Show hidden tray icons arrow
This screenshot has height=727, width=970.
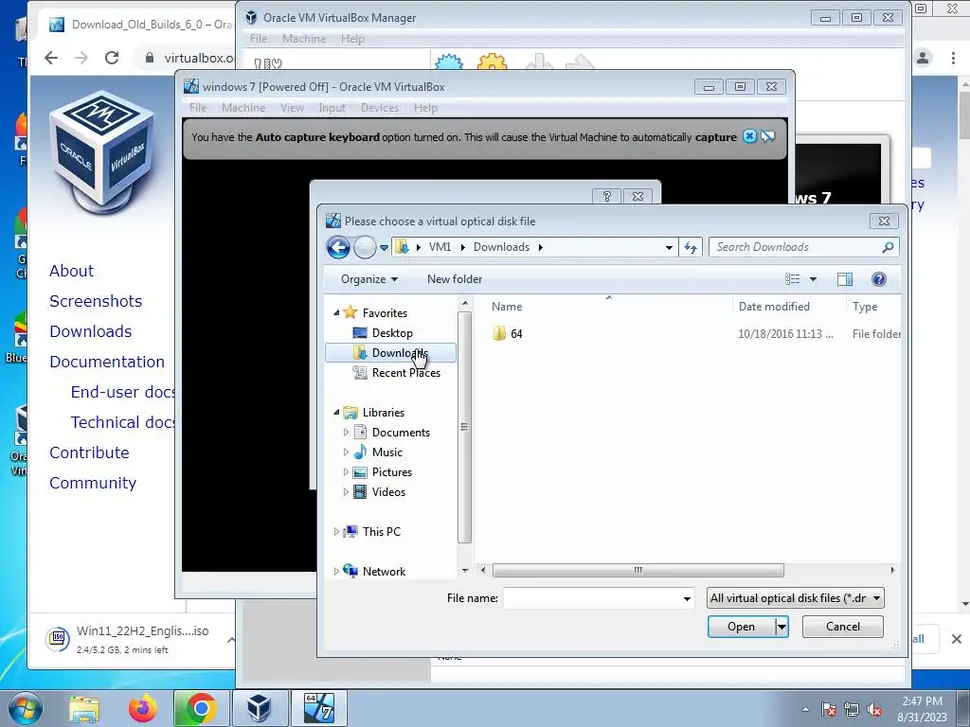point(805,710)
